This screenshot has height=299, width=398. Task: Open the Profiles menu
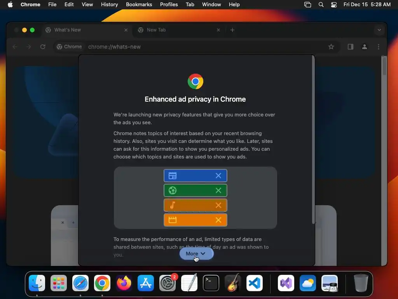point(169,5)
